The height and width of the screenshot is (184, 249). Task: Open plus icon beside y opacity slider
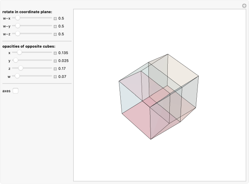[56, 61]
